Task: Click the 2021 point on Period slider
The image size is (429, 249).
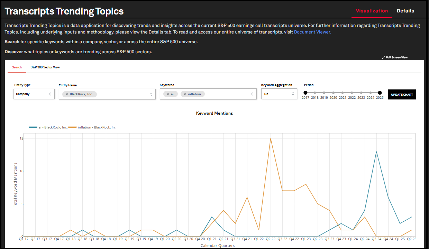Action: [343, 93]
